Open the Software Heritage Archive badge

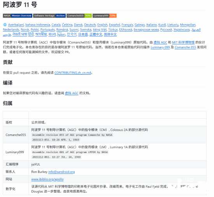pyautogui.click(x=49, y=16)
